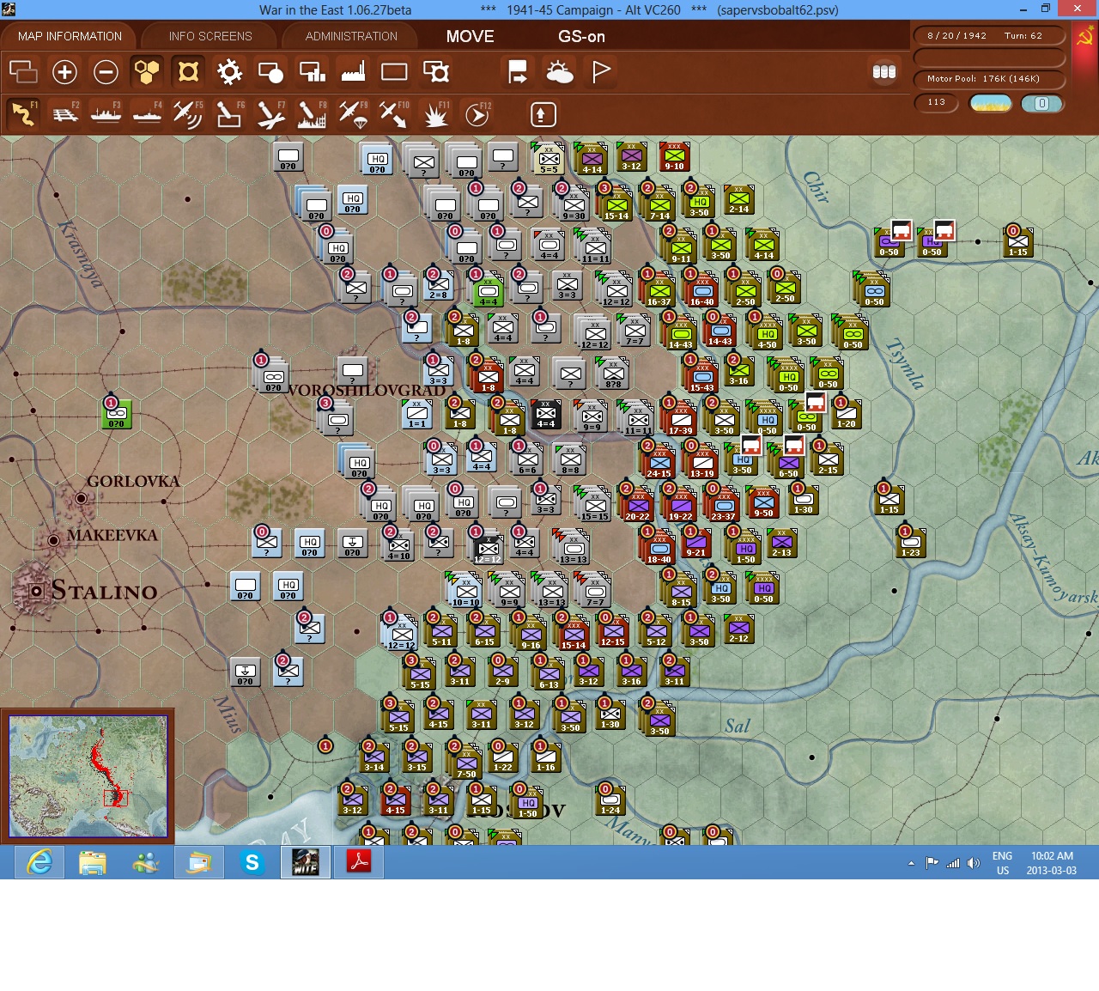Viewport: 1099px width, 991px height.
Task: Select the F7 bomb airfield mode icon
Action: point(270,114)
